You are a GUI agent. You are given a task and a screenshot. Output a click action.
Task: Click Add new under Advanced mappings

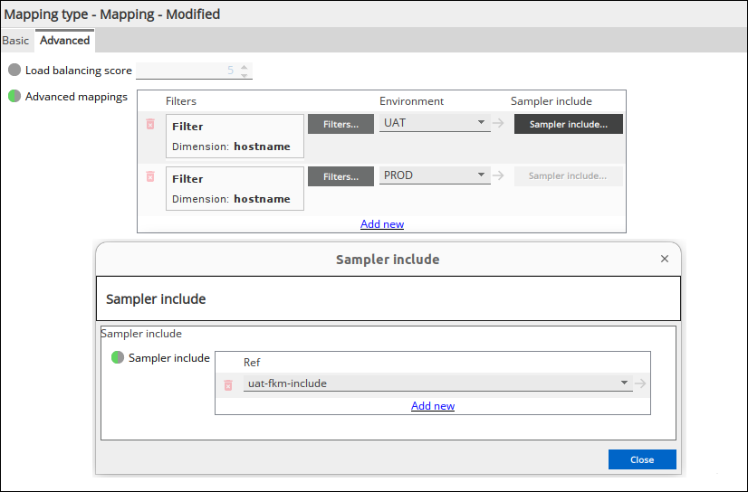(x=382, y=224)
